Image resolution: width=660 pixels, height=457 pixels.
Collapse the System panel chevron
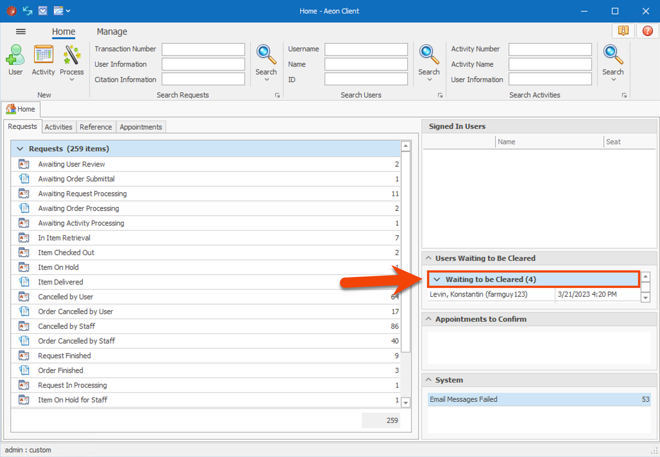point(428,380)
